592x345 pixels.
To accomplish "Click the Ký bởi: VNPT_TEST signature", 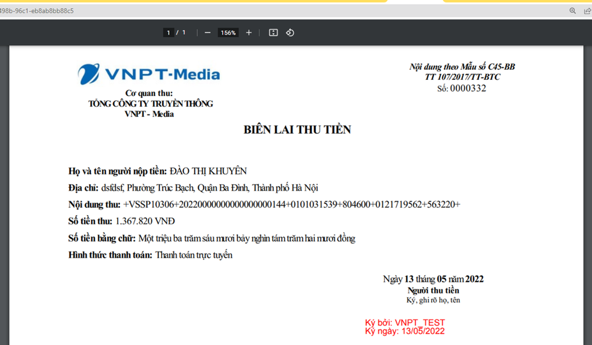I will click(405, 322).
